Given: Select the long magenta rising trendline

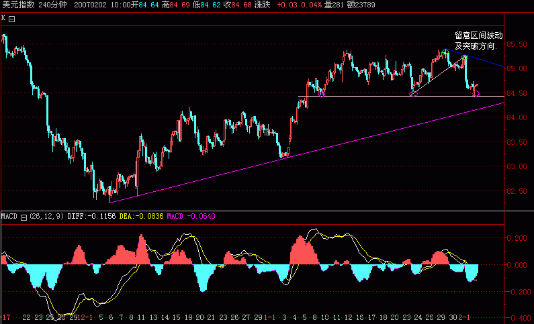Looking at the screenshot, I should tap(306, 153).
